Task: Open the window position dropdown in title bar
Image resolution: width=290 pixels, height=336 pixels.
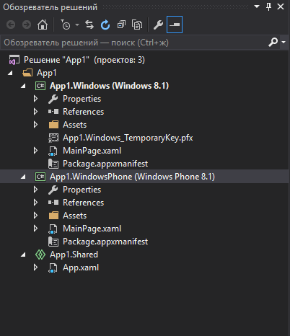Action: click(257, 6)
